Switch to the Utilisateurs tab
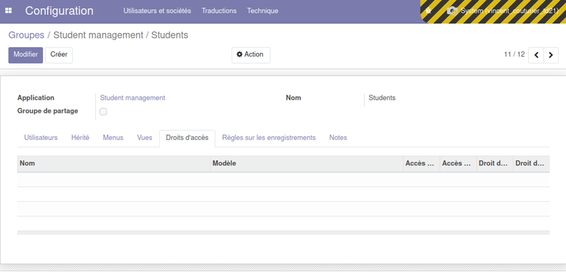Image resolution: width=566 pixels, height=272 pixels. 41,138
